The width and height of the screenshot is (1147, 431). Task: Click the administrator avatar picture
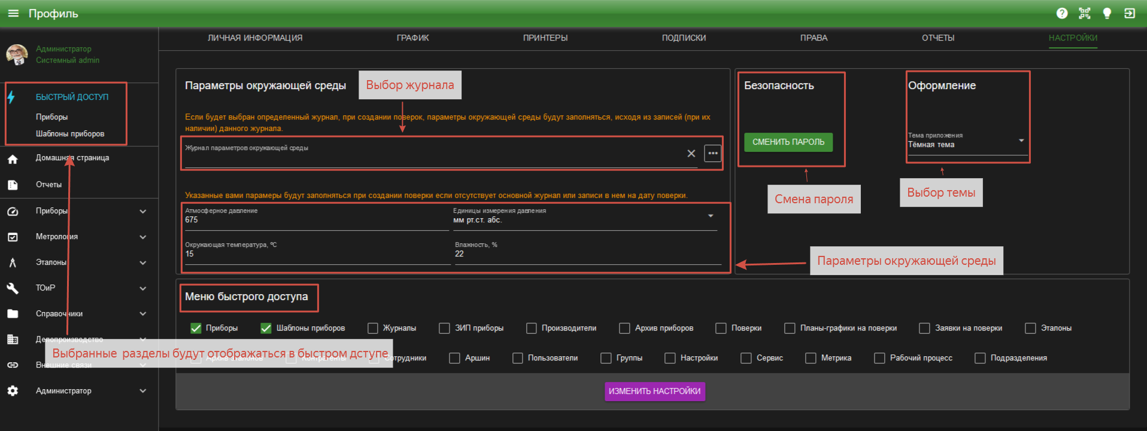click(x=17, y=54)
